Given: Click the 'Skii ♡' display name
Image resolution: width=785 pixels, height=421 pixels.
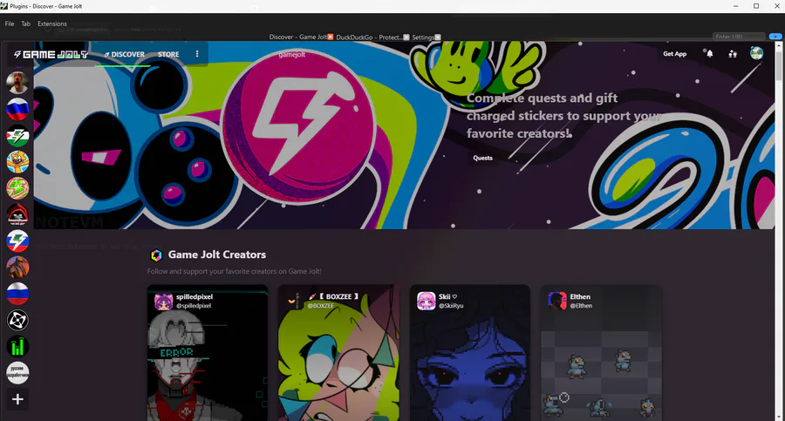Looking at the screenshot, I should coord(448,297).
